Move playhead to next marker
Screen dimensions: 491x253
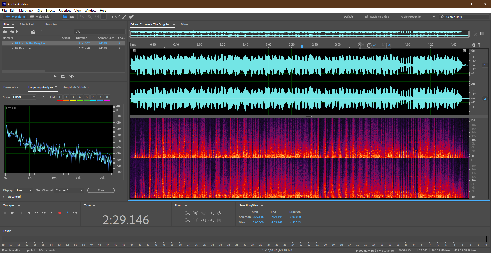[x=52, y=213]
